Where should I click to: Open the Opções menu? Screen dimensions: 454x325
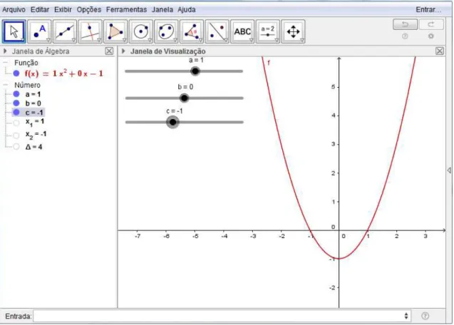(89, 9)
